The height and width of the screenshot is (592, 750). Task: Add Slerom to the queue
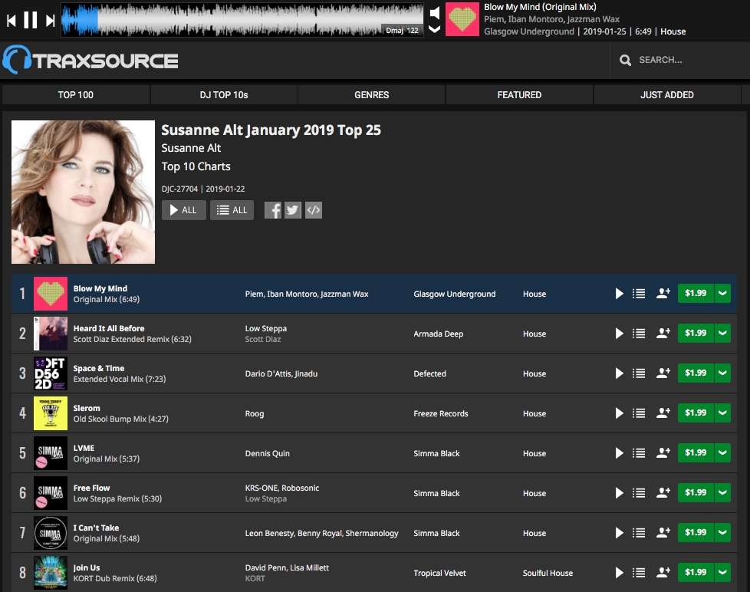coord(639,413)
